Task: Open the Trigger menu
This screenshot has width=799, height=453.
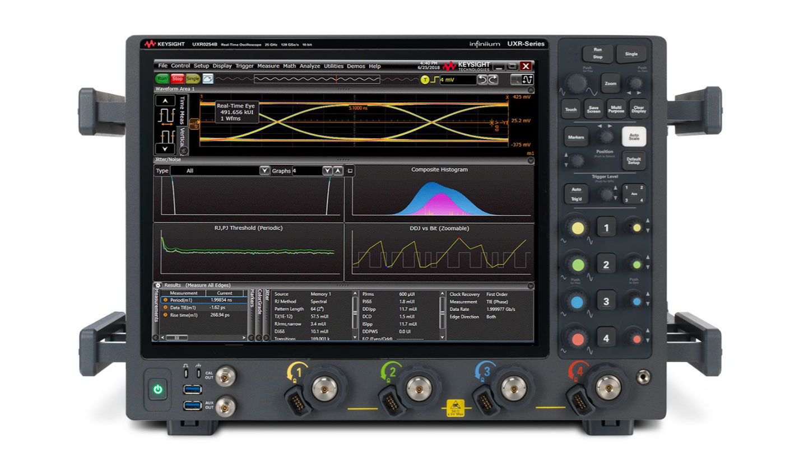Action: [x=244, y=66]
